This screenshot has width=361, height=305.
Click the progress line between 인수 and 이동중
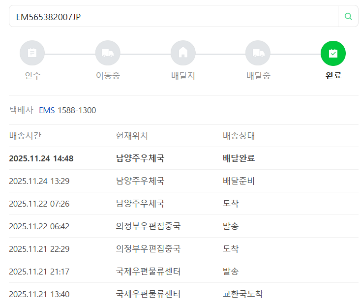(70, 54)
